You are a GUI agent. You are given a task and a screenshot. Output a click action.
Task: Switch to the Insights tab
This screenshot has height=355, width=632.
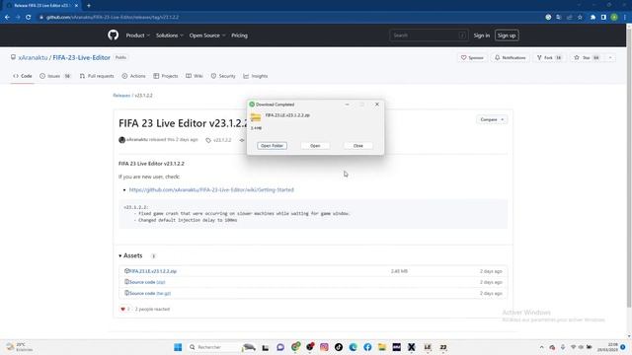pos(256,76)
